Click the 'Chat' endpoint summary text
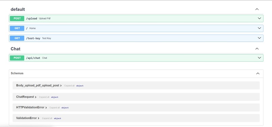Viewport: 272px width, 127px height. point(45,58)
